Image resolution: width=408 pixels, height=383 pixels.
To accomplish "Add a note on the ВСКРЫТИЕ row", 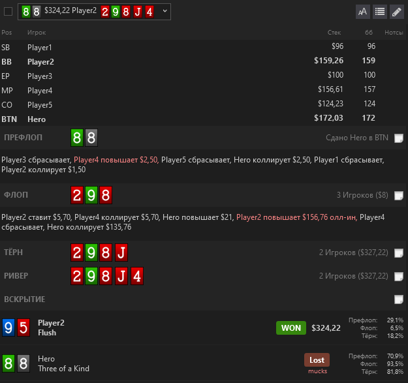I will click(x=399, y=299).
